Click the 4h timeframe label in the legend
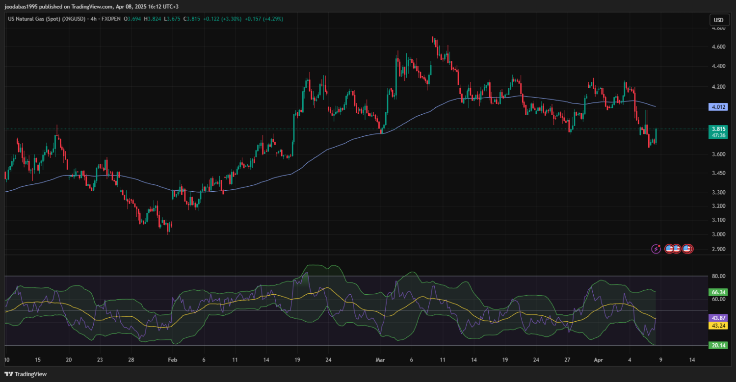736x382 pixels. (93, 19)
